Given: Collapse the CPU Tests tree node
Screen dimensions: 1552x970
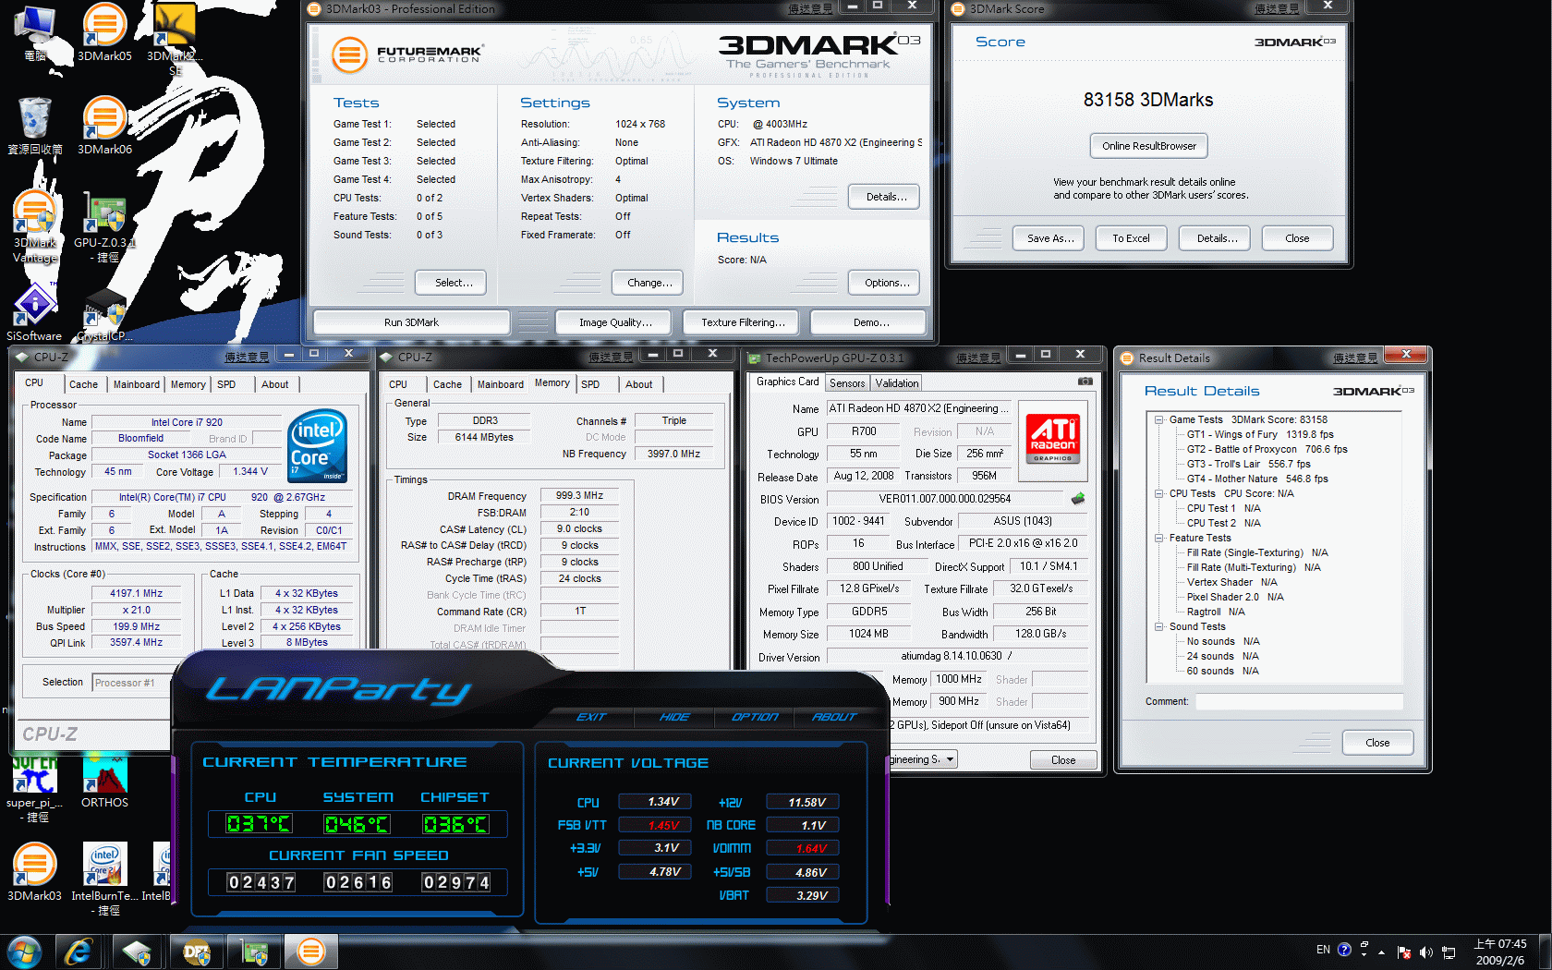Looking at the screenshot, I should [x=1158, y=493].
